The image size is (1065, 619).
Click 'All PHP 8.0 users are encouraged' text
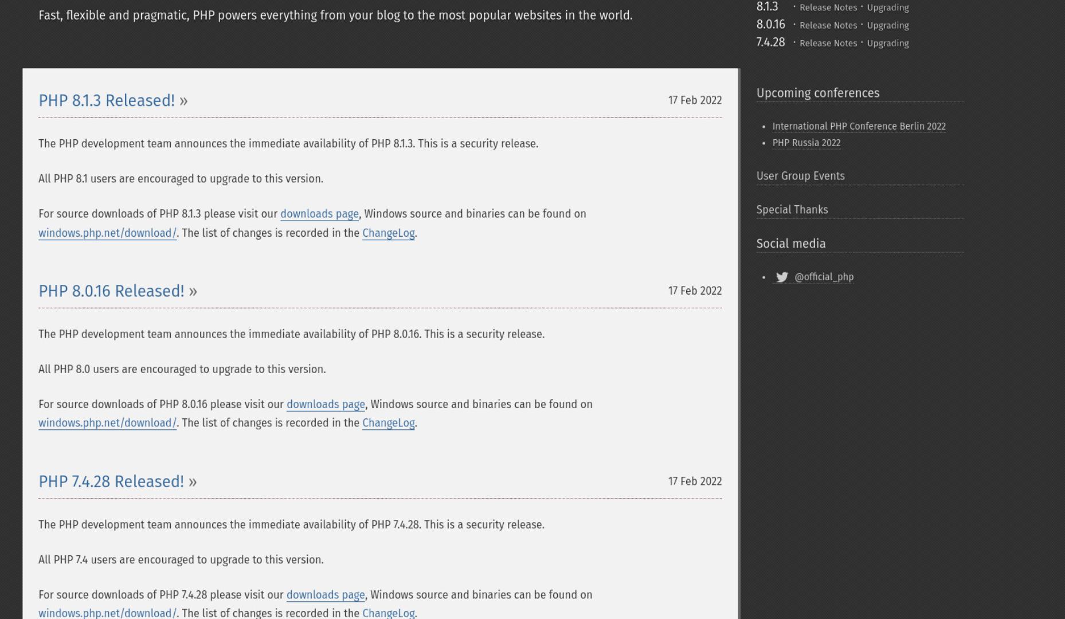click(x=182, y=369)
